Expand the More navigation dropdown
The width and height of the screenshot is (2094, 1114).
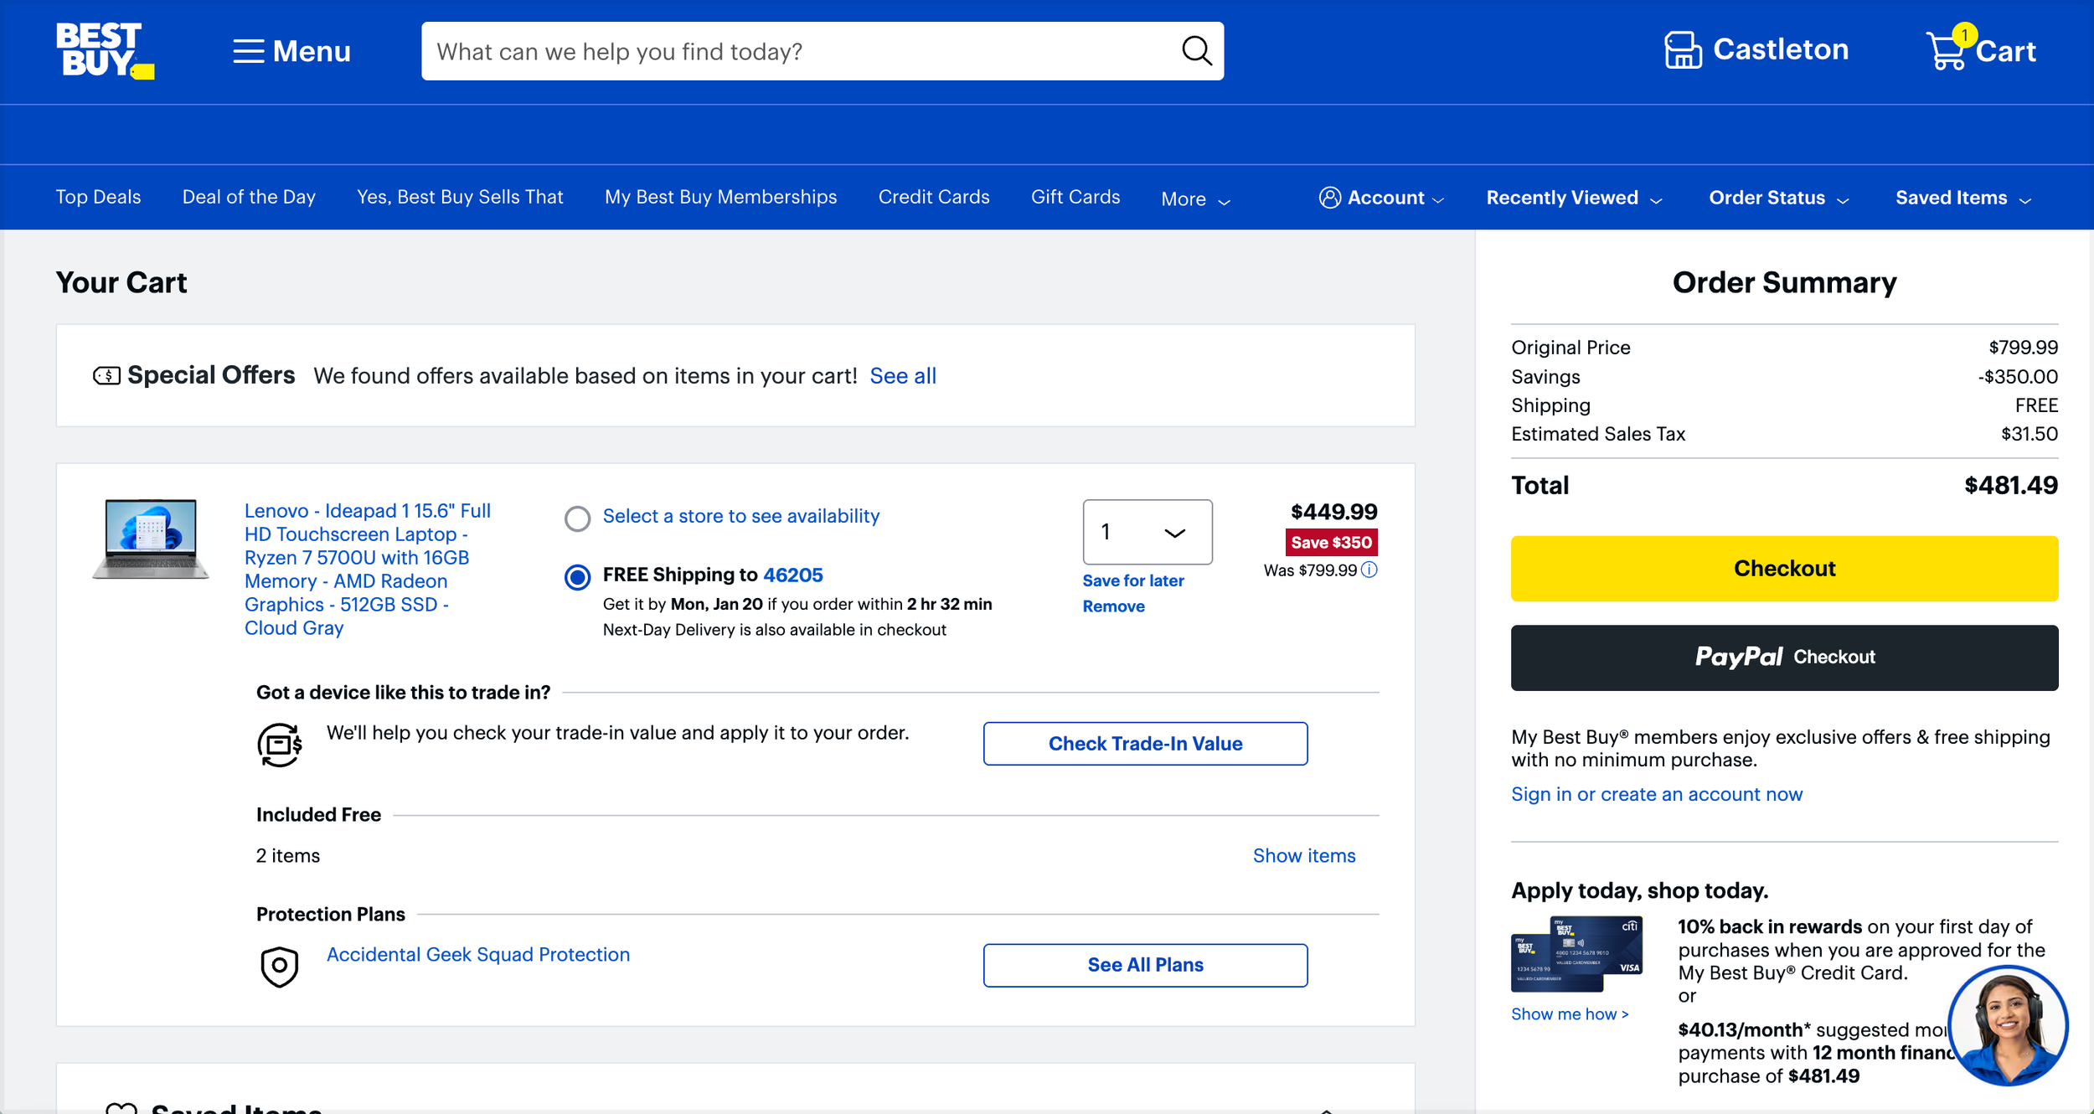point(1195,199)
